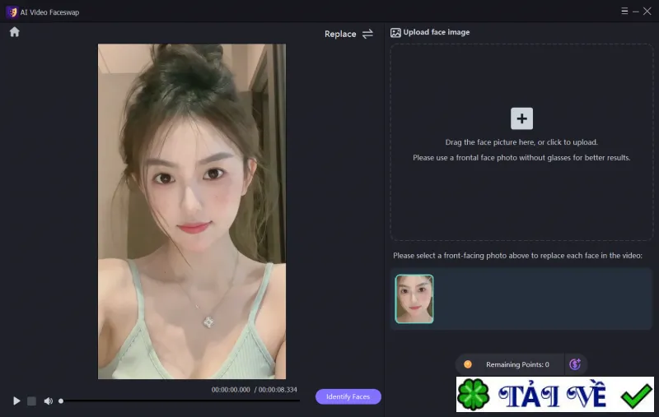Click the plus icon to upload face
The height and width of the screenshot is (417, 659).
[521, 118]
